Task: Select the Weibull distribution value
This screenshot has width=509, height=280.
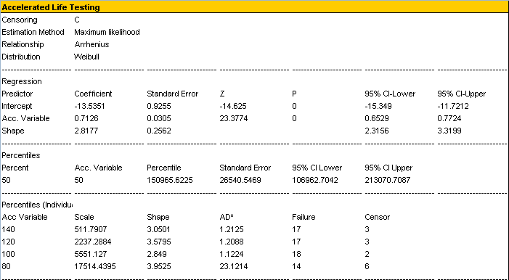Action: click(x=86, y=57)
